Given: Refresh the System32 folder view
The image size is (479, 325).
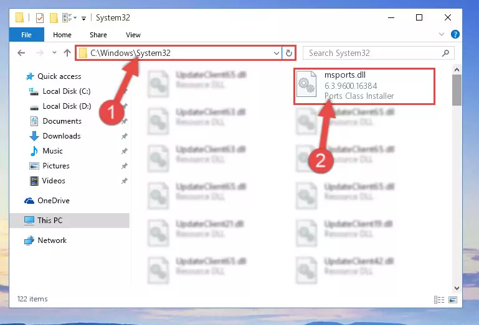Looking at the screenshot, I should coord(288,53).
